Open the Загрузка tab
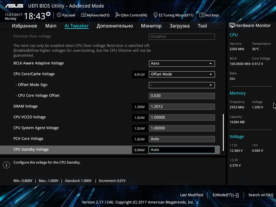 (180, 26)
